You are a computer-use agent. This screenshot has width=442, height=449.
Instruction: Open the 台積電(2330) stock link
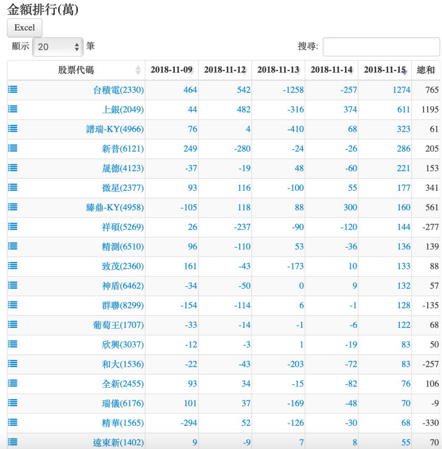point(119,90)
